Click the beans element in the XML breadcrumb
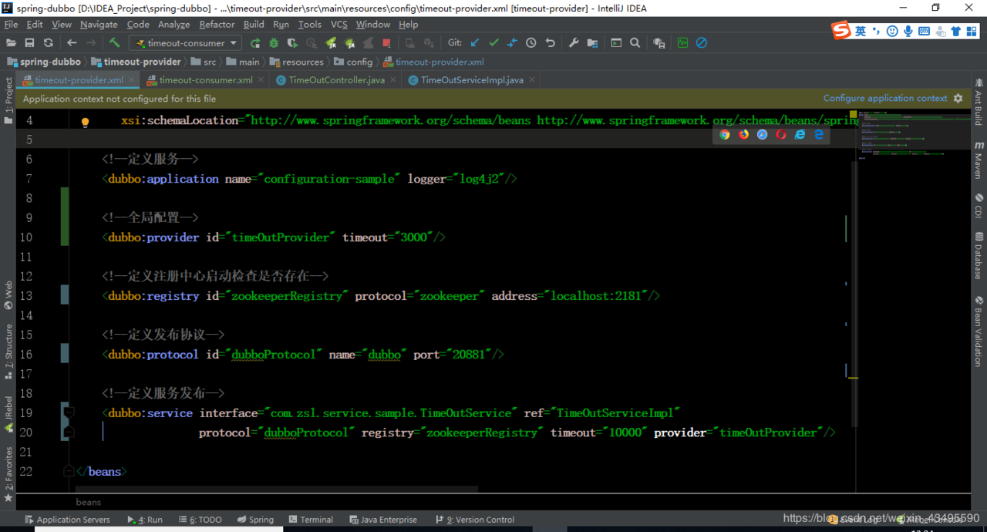Image resolution: width=987 pixels, height=532 pixels. 89,502
